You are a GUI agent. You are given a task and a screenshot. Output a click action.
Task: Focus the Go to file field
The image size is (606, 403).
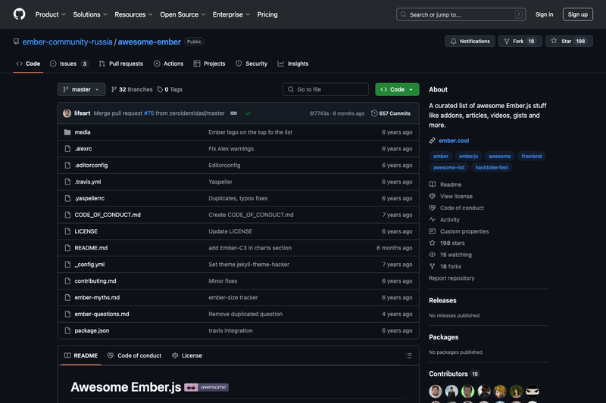point(326,89)
